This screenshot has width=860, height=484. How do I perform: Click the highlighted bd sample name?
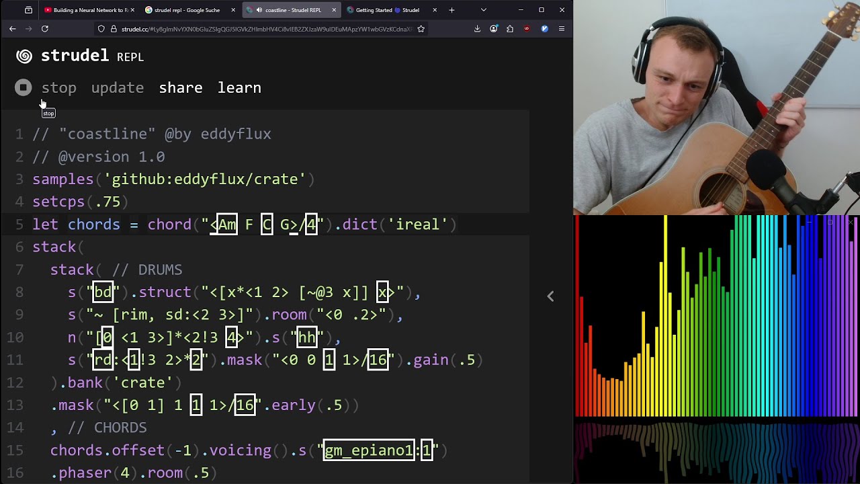pyautogui.click(x=103, y=292)
